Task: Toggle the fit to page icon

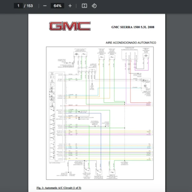Action: (84, 6)
